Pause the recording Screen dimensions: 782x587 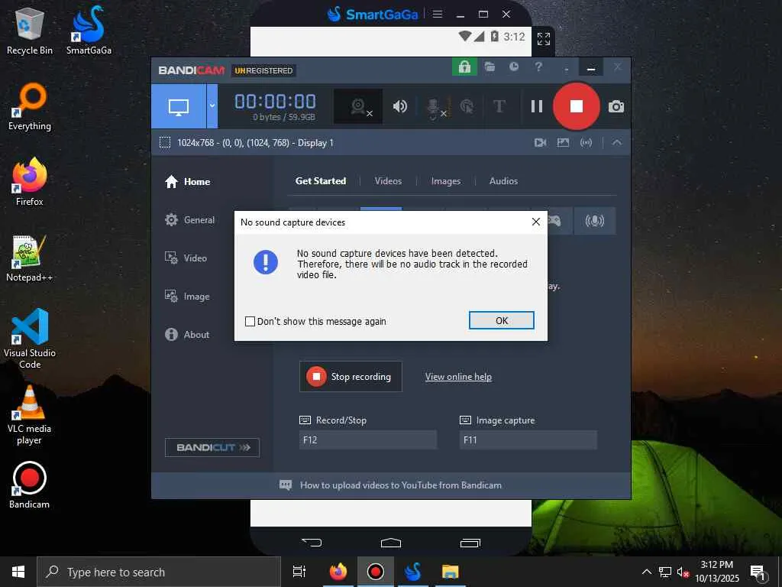click(537, 106)
